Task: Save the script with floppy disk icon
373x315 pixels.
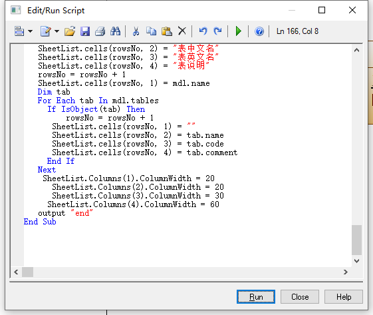Action: tap(85, 31)
